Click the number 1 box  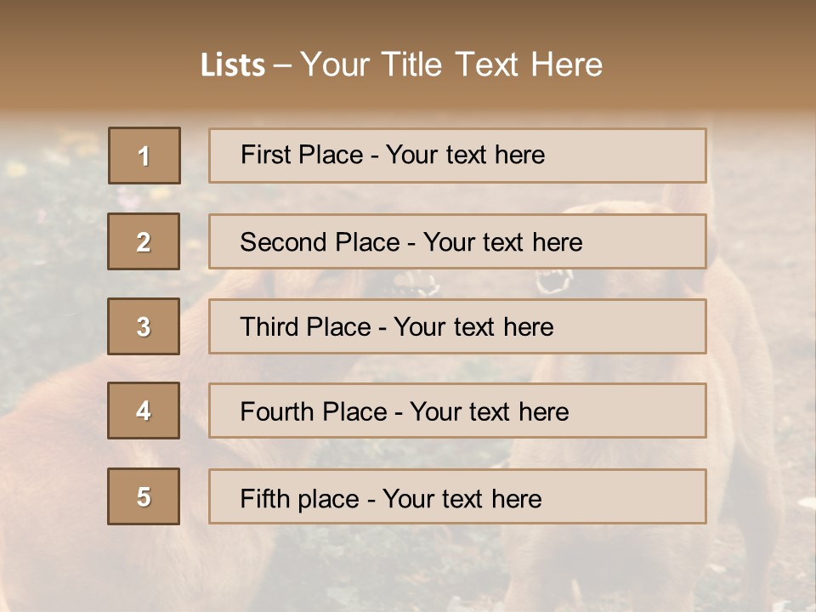pyautogui.click(x=144, y=156)
